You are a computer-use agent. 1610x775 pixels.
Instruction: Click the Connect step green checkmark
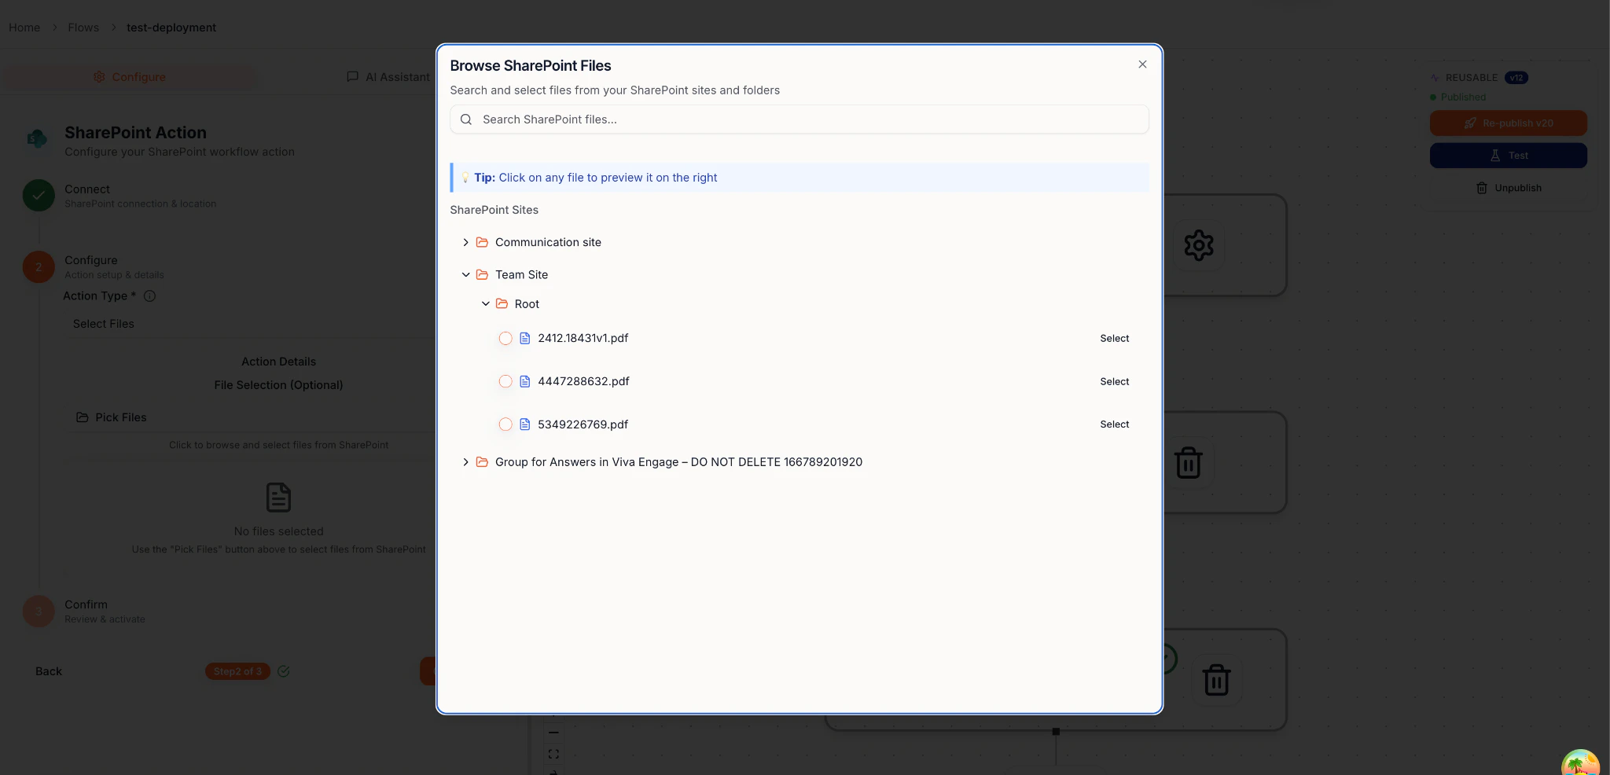point(39,196)
